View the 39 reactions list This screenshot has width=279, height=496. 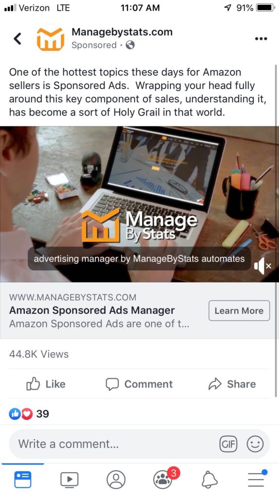click(29, 414)
